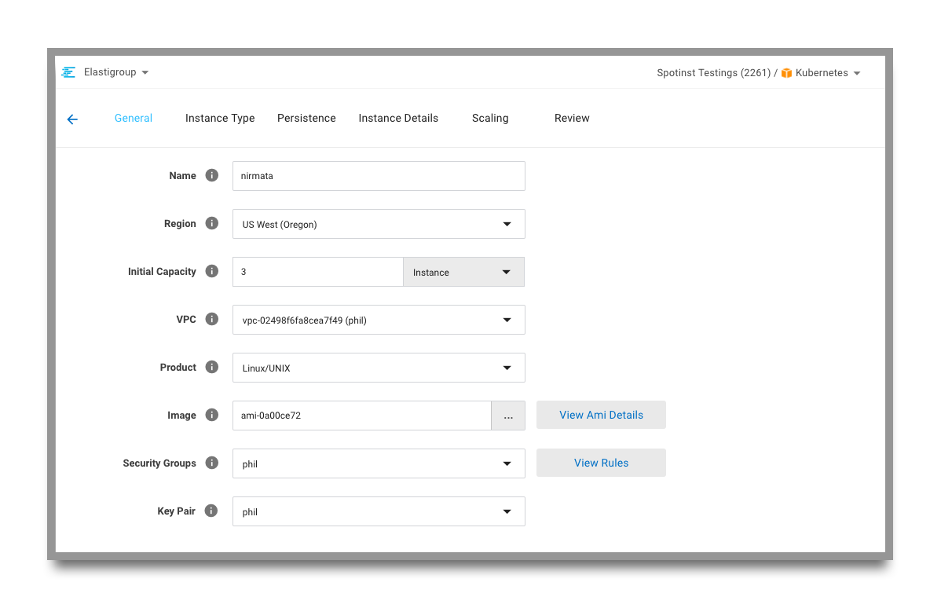Expand the VPC dropdown

pyautogui.click(x=379, y=320)
